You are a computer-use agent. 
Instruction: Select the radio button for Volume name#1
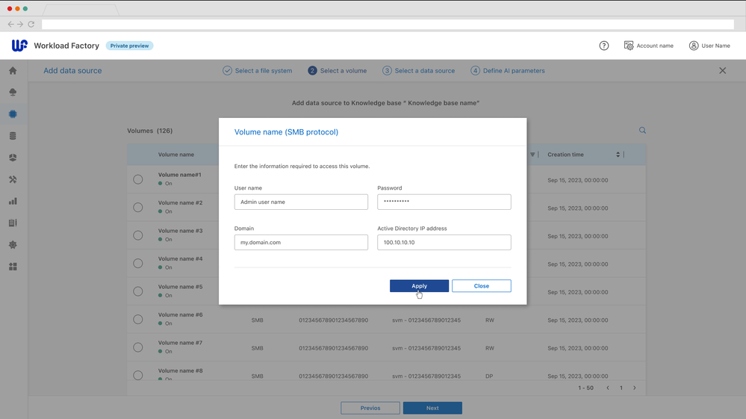[138, 179]
